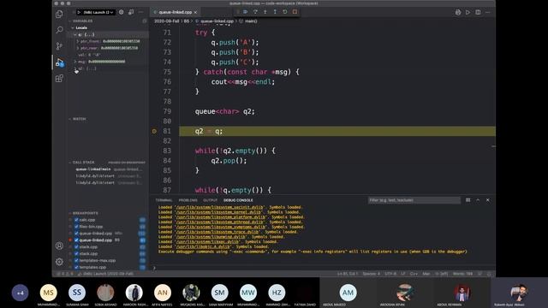Collapse all variables in VARIABLES header

[145, 21]
